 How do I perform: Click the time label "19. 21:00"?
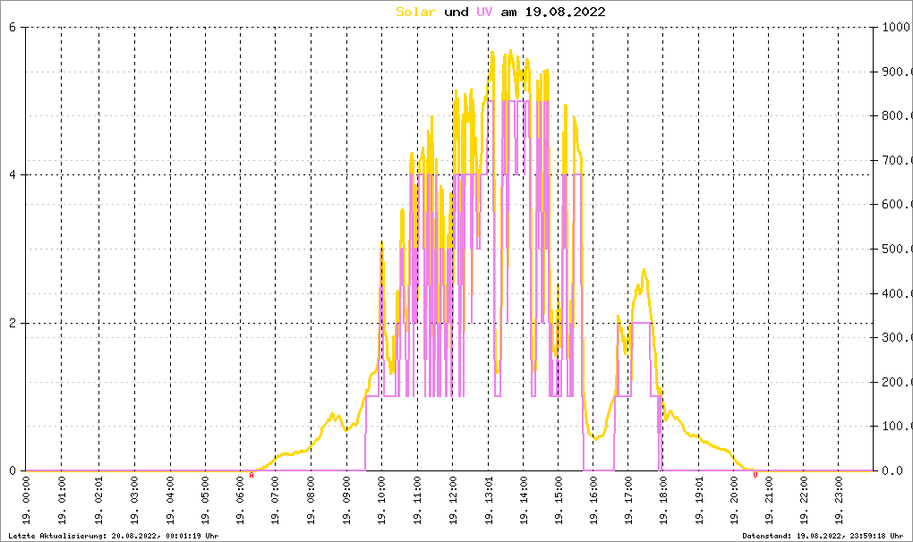(x=769, y=501)
